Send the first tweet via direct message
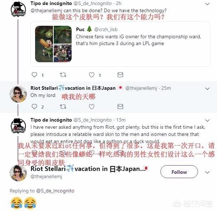 click(120, 75)
